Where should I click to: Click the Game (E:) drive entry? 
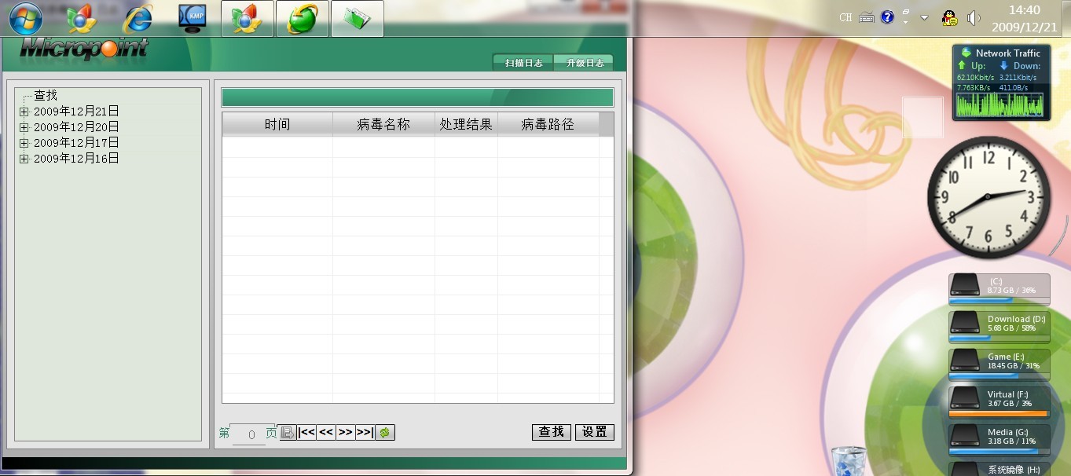click(x=999, y=364)
